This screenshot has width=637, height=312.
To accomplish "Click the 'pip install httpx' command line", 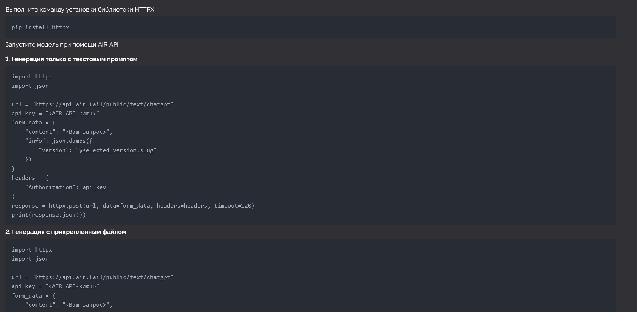I will click(40, 27).
